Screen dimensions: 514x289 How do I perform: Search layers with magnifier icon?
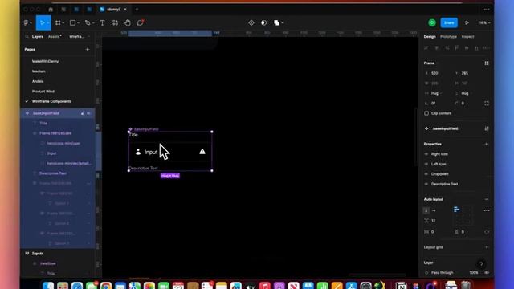point(27,37)
